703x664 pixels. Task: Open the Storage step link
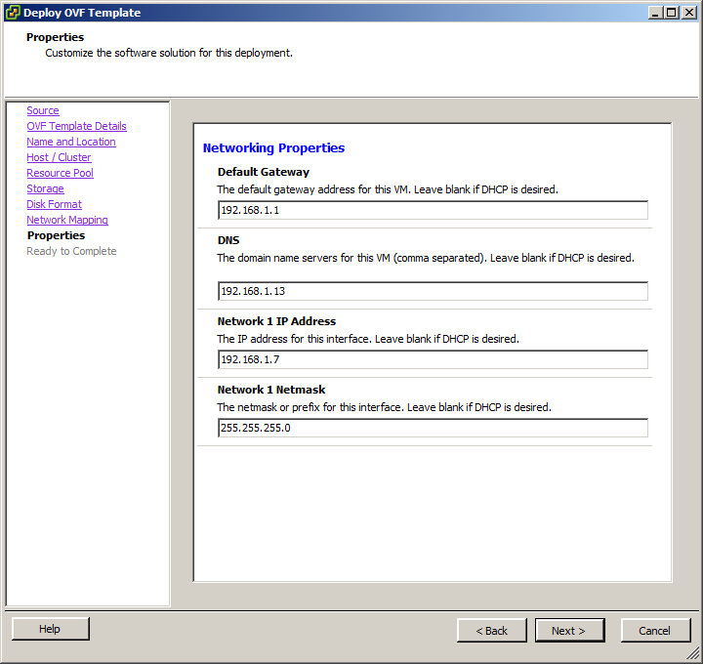(45, 188)
